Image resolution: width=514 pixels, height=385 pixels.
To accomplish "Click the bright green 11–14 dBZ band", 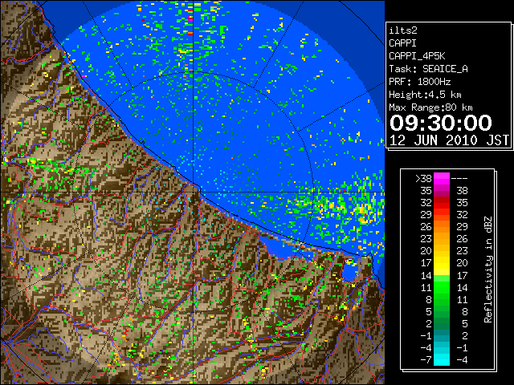I will pyautogui.click(x=442, y=287).
